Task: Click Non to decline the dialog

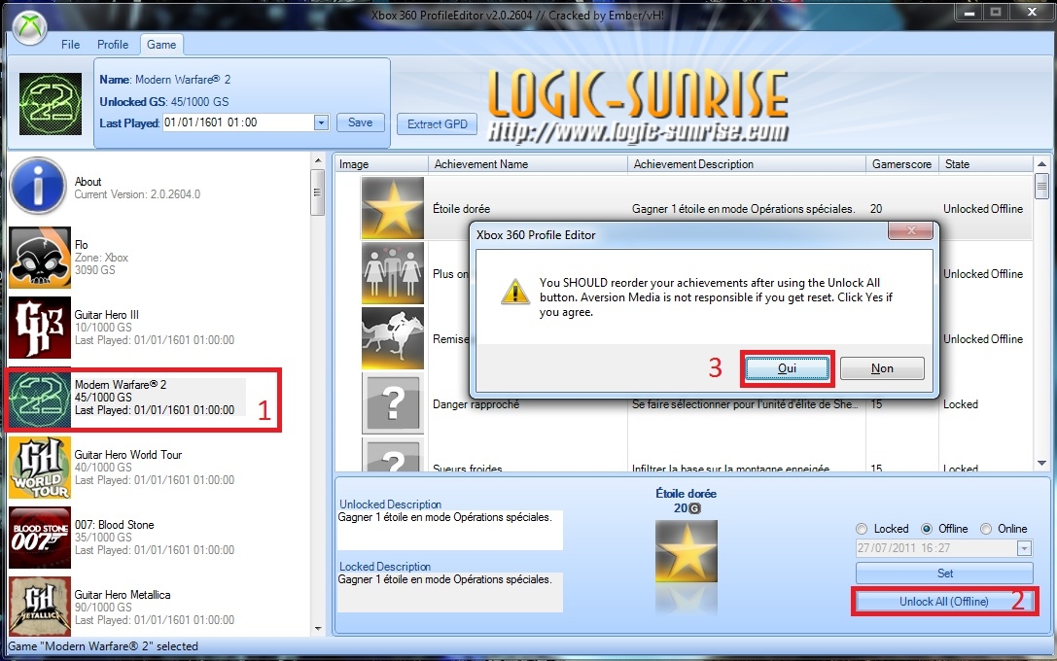Action: (882, 368)
